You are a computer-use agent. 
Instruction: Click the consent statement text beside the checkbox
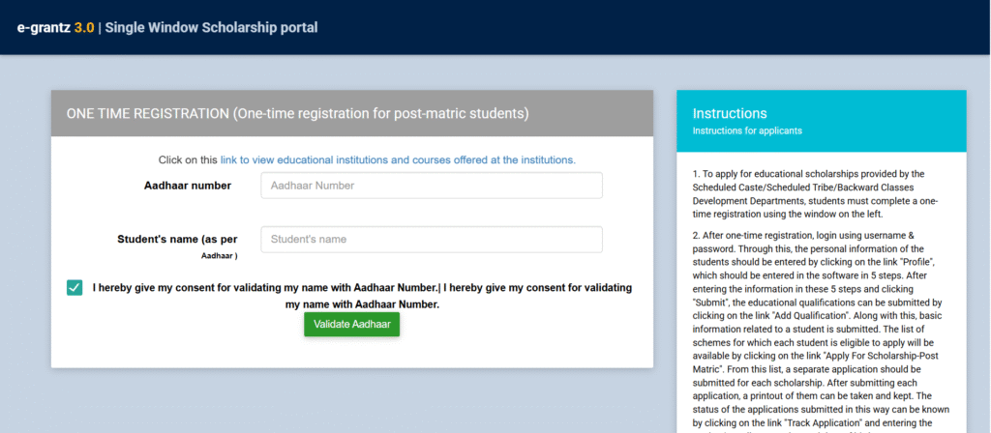pyautogui.click(x=362, y=296)
